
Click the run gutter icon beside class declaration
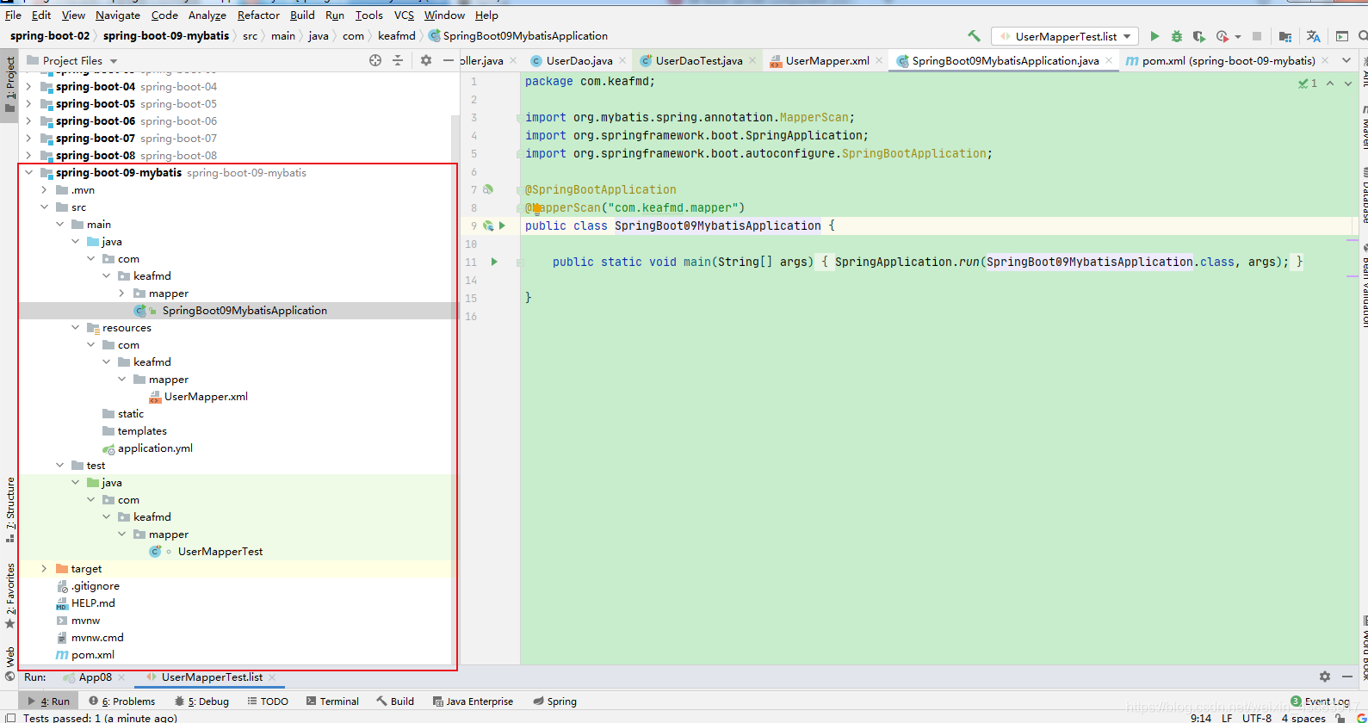[502, 226]
